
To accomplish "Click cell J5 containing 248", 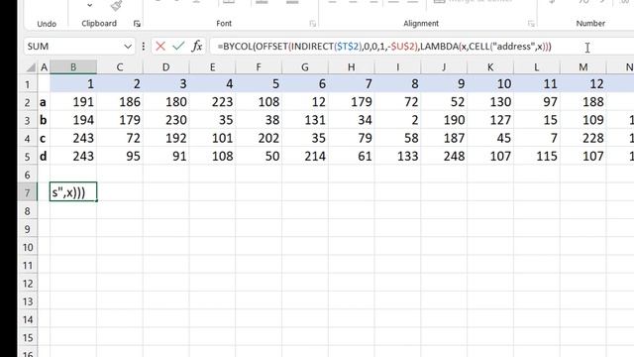I will [x=444, y=157].
